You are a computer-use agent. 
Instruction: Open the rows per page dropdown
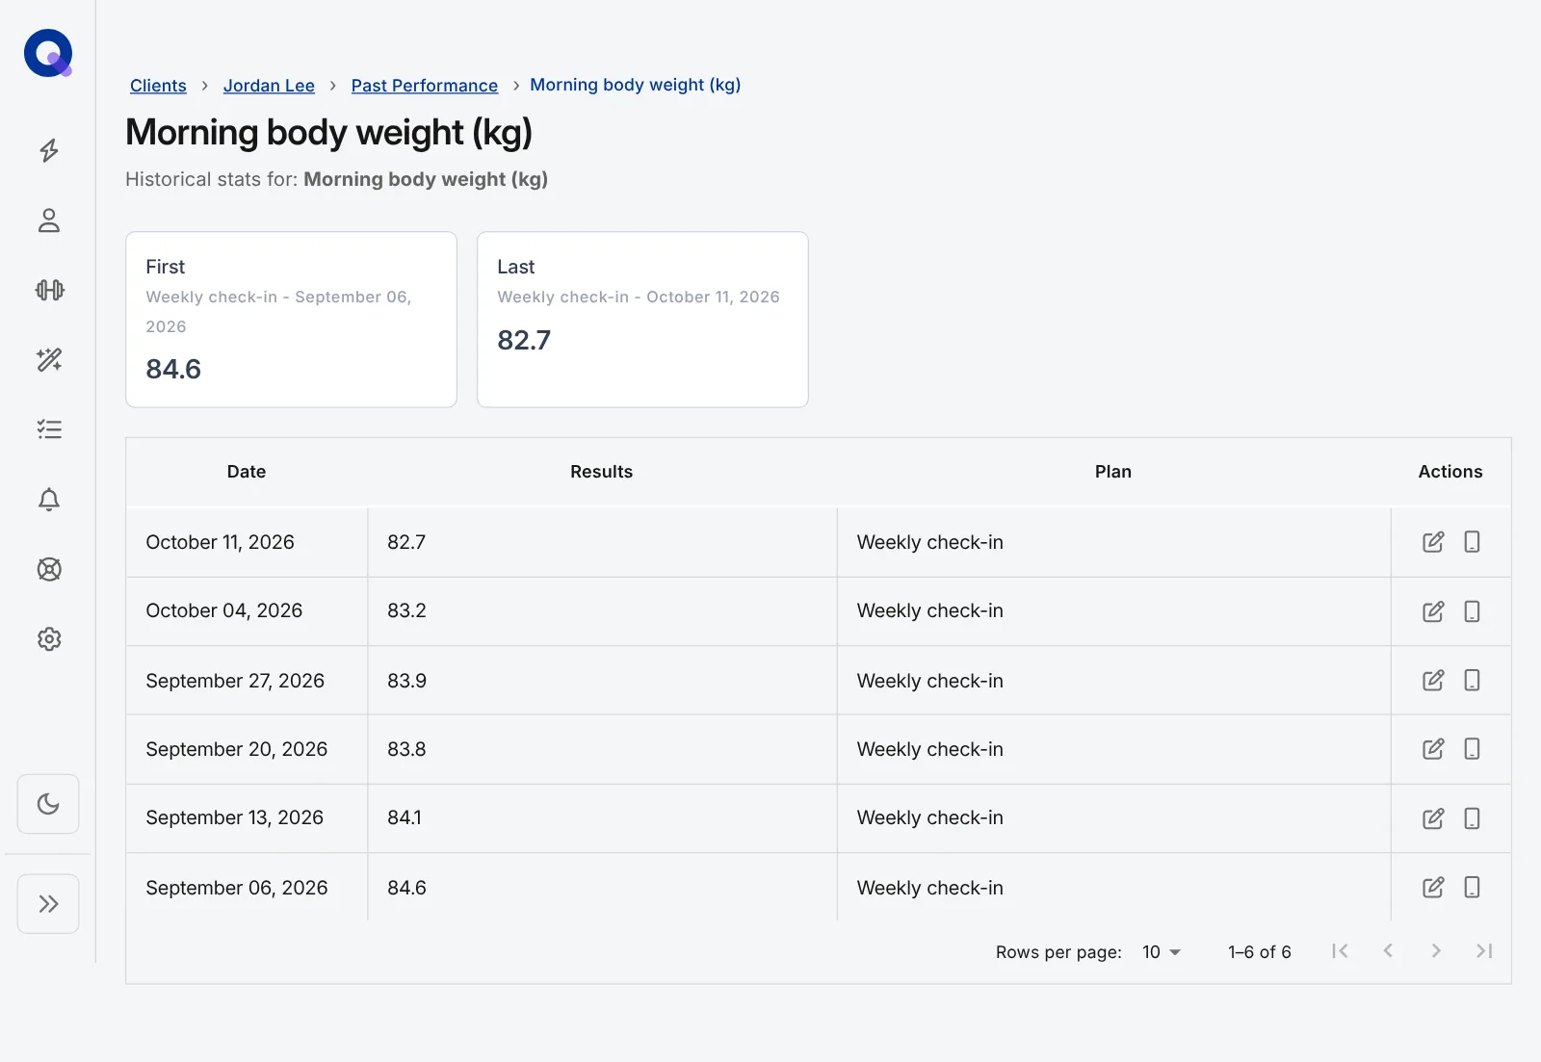tap(1161, 952)
